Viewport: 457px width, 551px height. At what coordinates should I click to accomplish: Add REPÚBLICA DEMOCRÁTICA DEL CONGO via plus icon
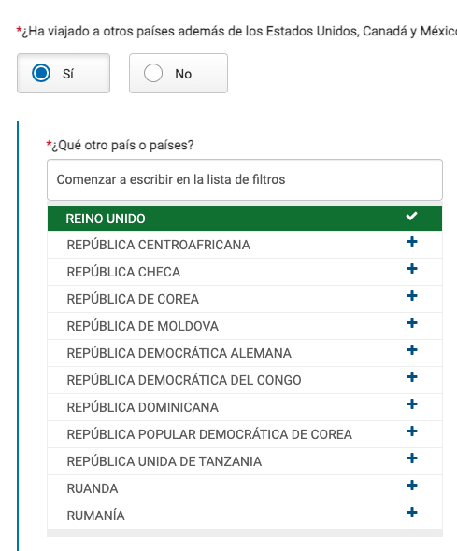coord(412,377)
